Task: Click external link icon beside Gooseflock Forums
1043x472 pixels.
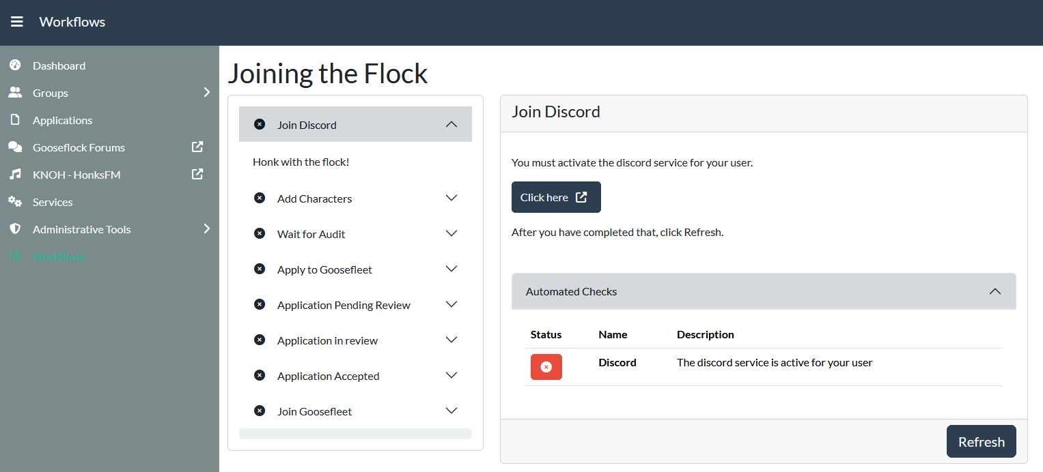Action: (197, 147)
